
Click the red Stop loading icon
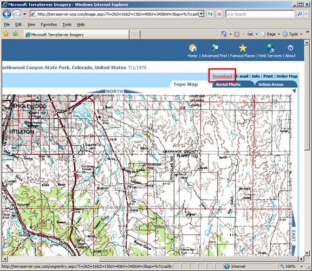pyautogui.click(x=219, y=14)
